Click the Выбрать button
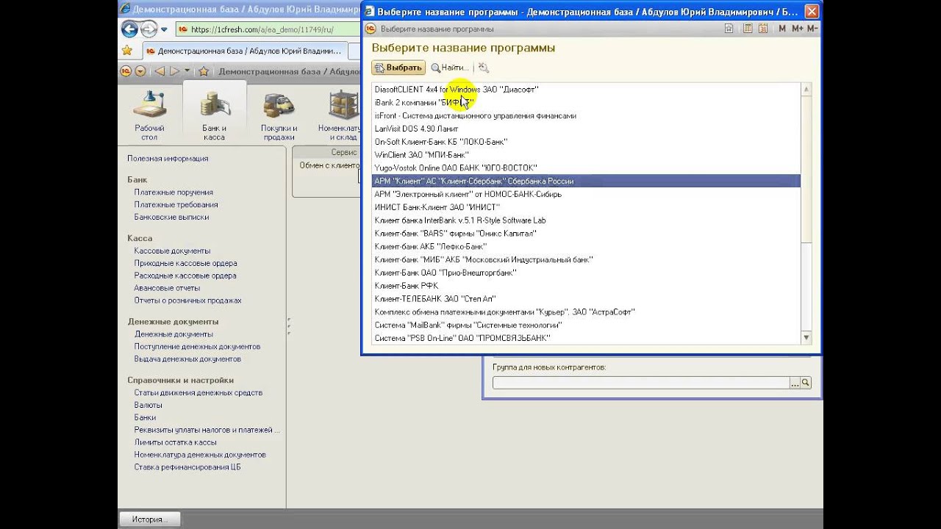The width and height of the screenshot is (941, 529). click(x=398, y=68)
